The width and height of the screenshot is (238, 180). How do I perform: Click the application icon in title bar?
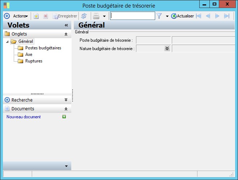(7, 6)
